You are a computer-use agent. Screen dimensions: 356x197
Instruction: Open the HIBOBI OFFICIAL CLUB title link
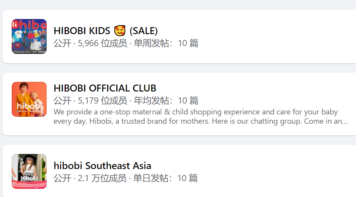click(x=105, y=88)
